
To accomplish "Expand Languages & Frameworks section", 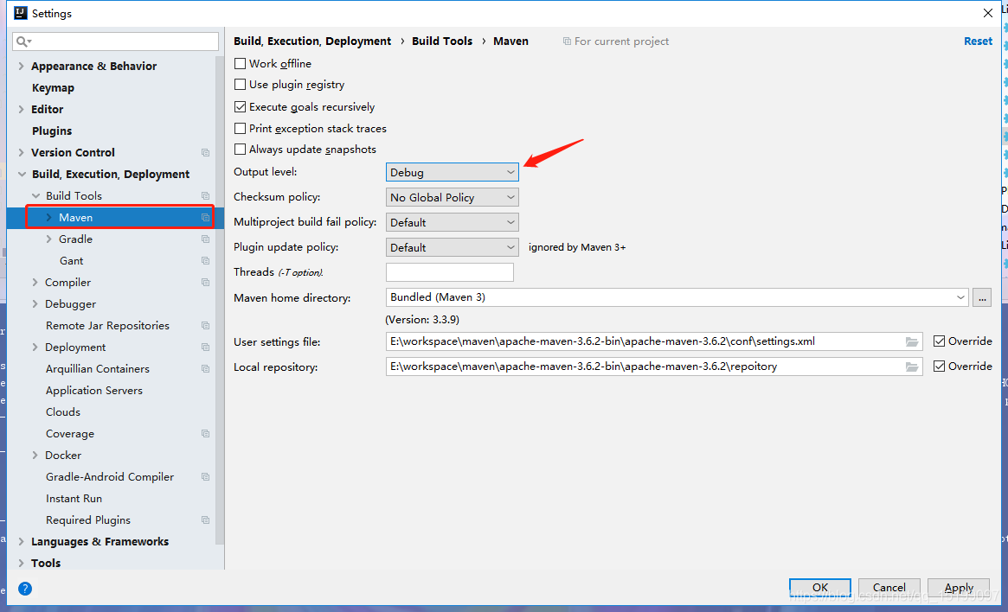I will 22,541.
